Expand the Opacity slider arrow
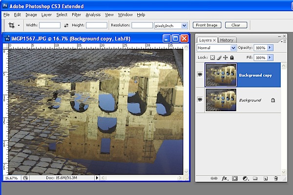Viewport: 293px width, 195px height. click(271, 48)
